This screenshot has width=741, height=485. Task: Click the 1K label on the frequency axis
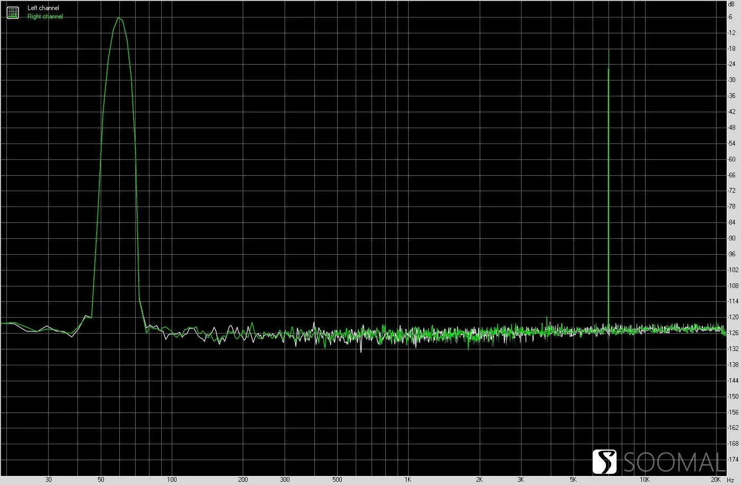408,480
